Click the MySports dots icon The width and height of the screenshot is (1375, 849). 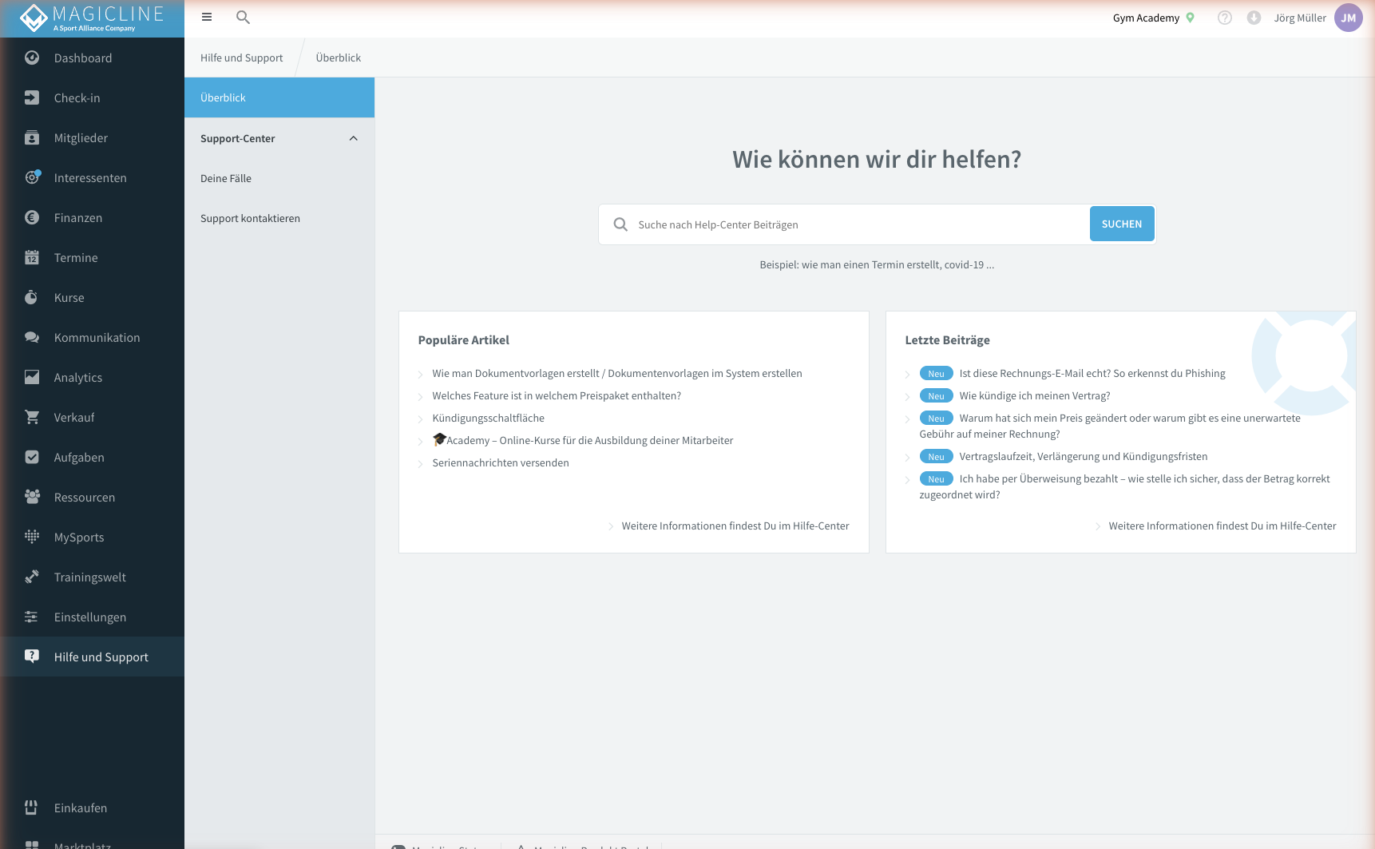point(32,537)
